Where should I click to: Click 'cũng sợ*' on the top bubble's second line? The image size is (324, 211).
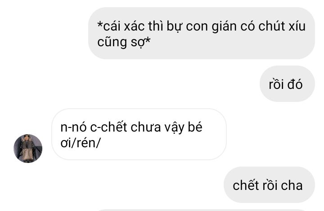pyautogui.click(x=124, y=42)
